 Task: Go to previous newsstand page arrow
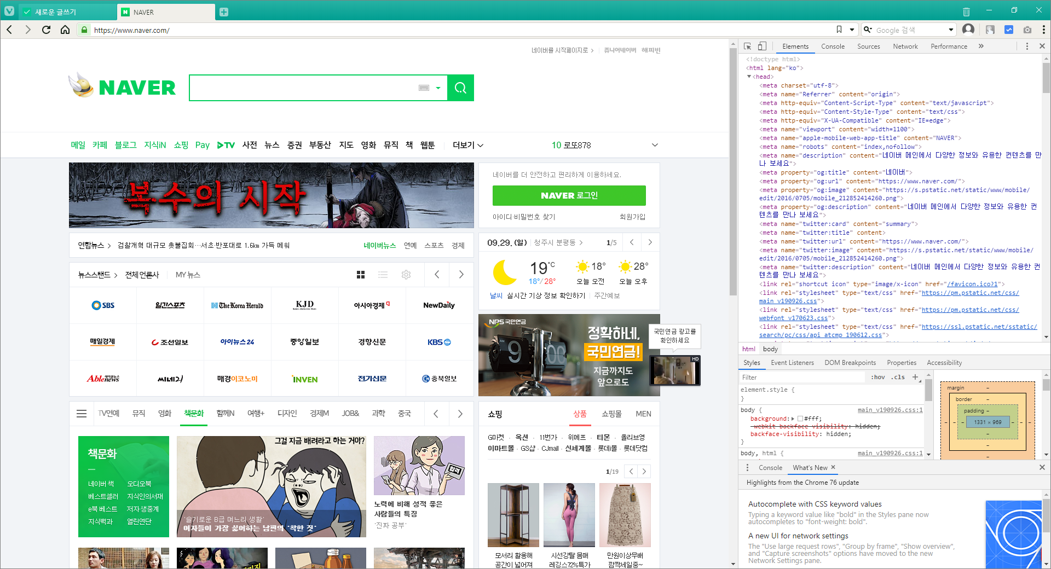click(437, 275)
